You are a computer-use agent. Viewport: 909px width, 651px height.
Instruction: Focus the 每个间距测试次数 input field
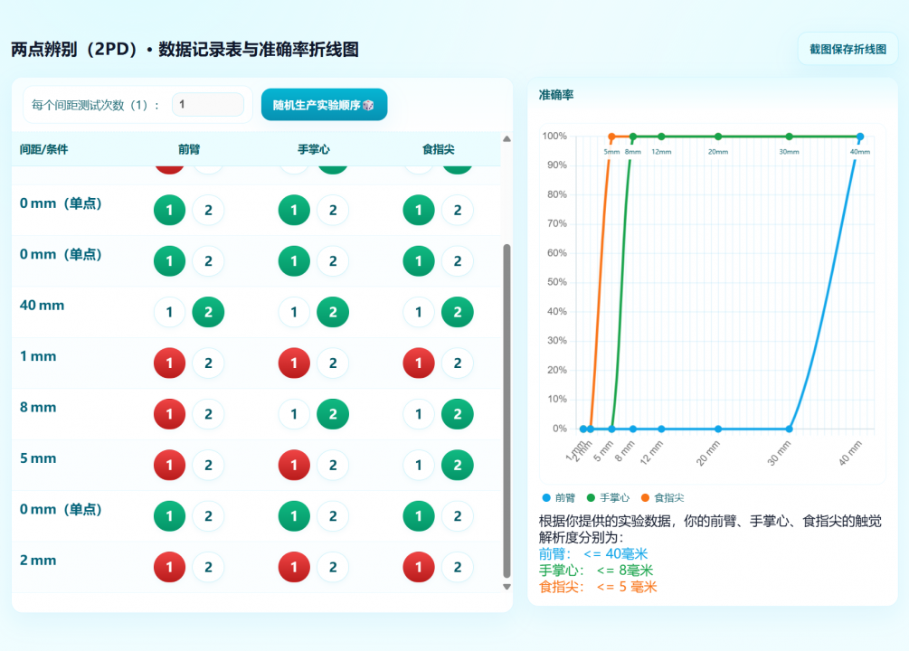point(207,105)
